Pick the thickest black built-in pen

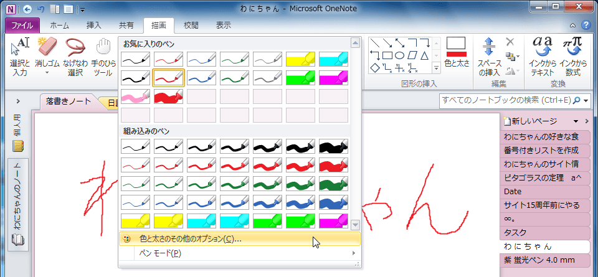click(333, 146)
